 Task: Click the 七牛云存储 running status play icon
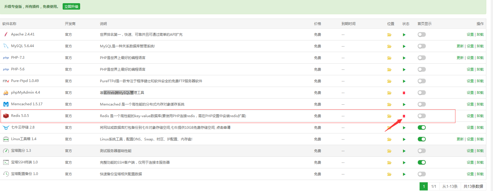point(404,128)
